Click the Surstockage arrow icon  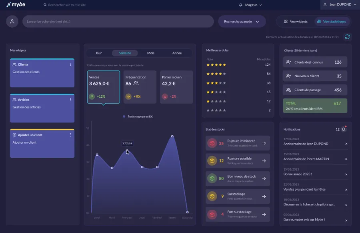coord(264,196)
